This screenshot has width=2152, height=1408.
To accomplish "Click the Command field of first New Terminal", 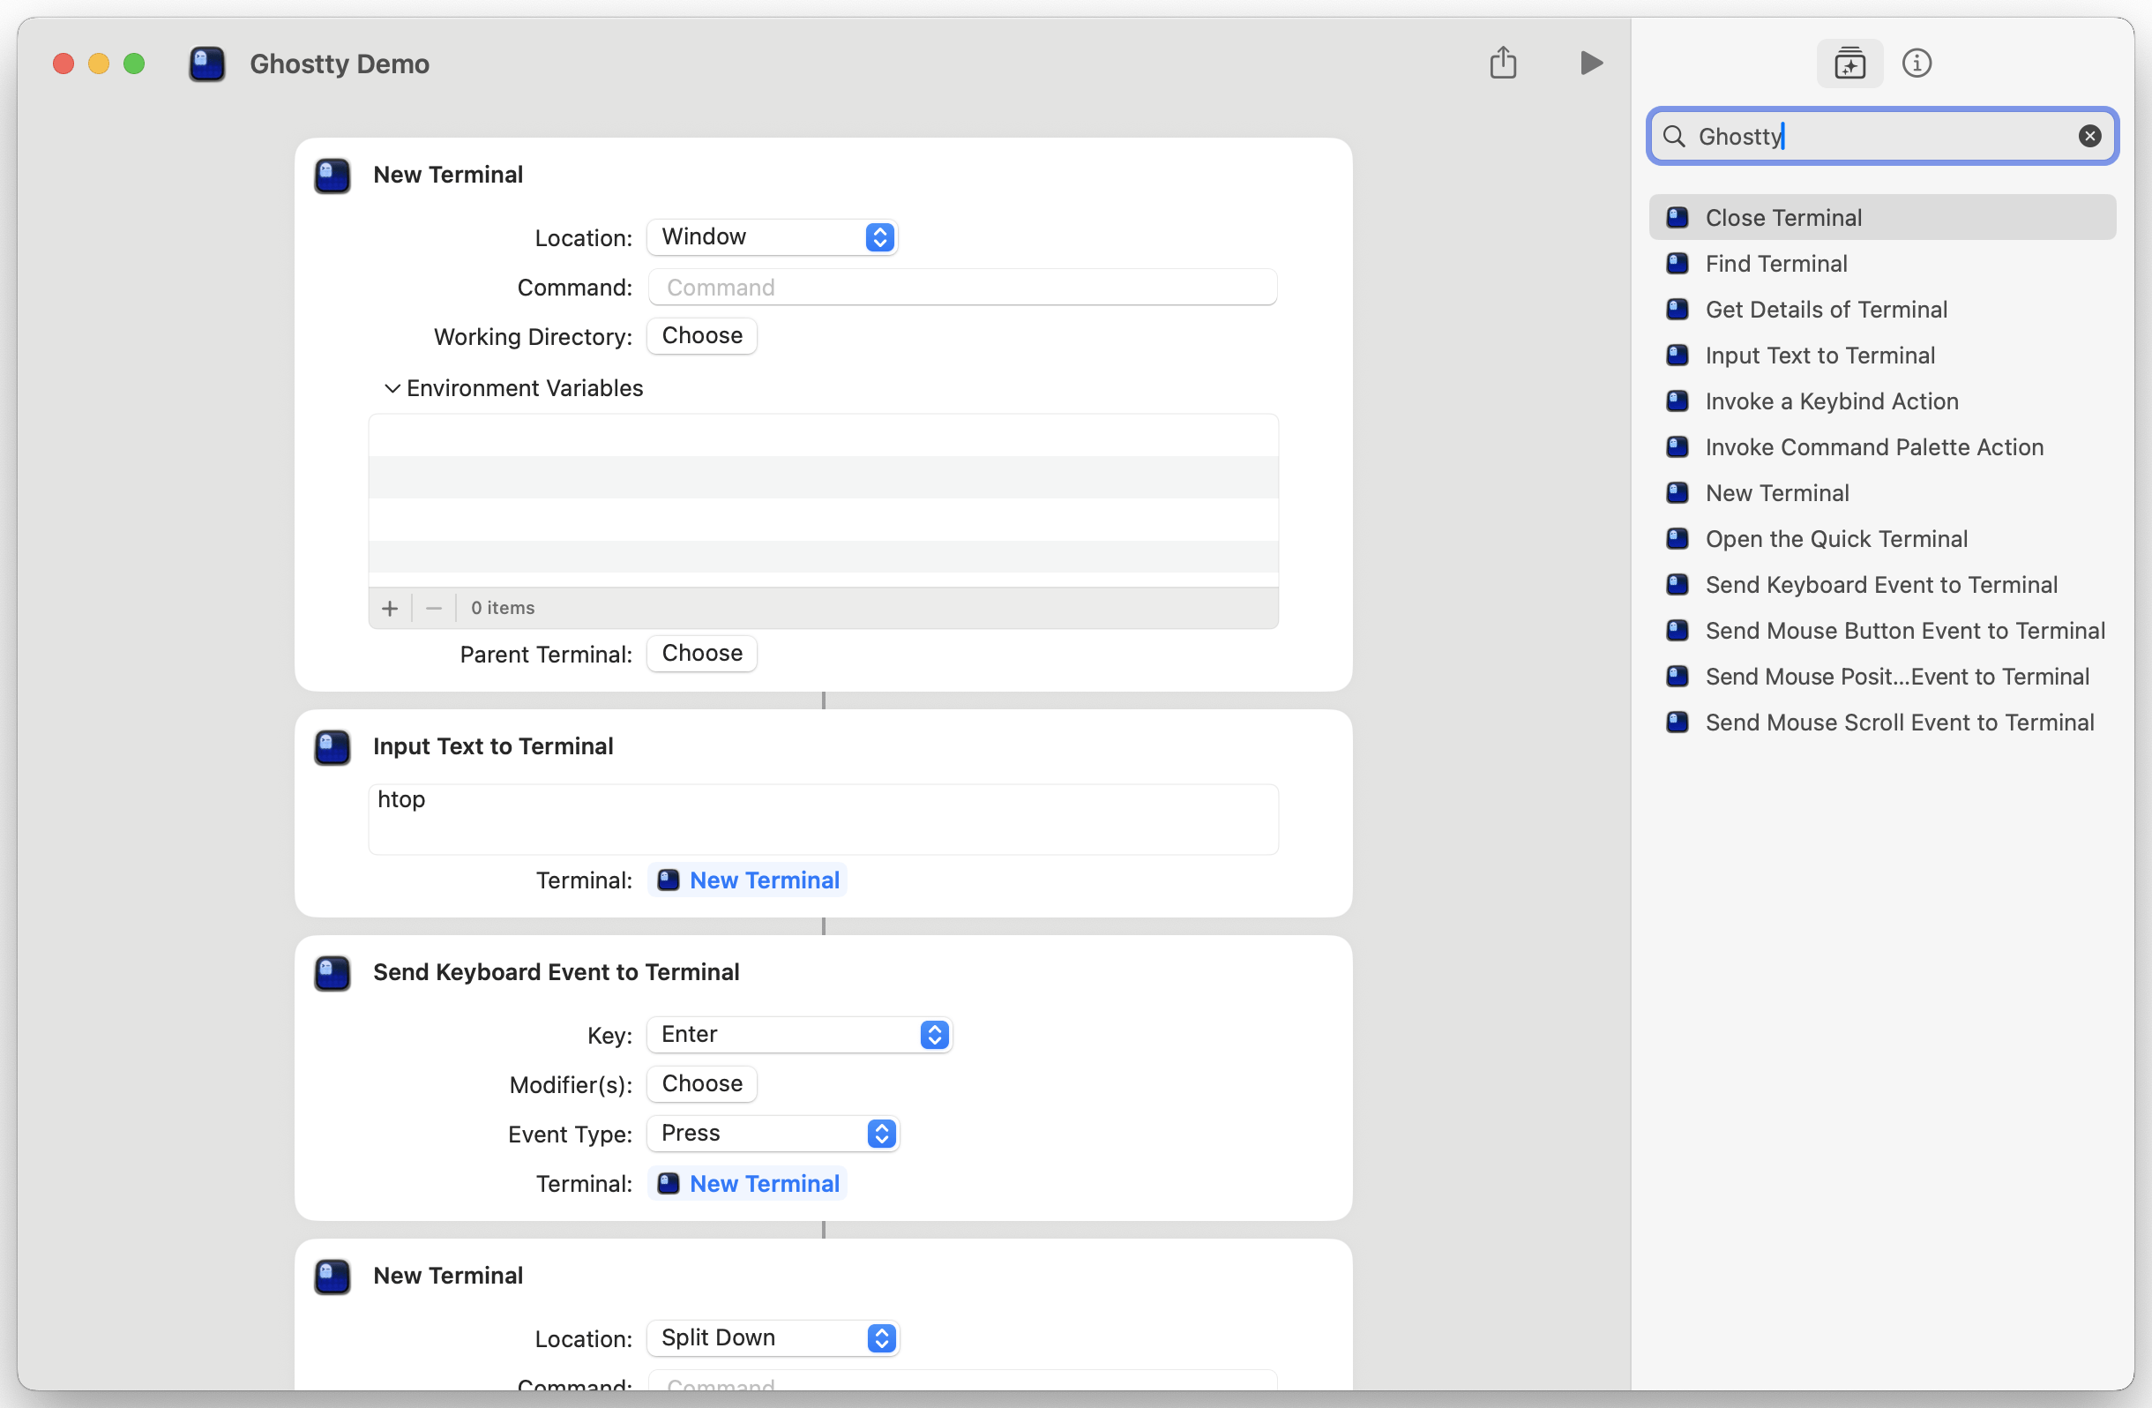I will click(962, 288).
